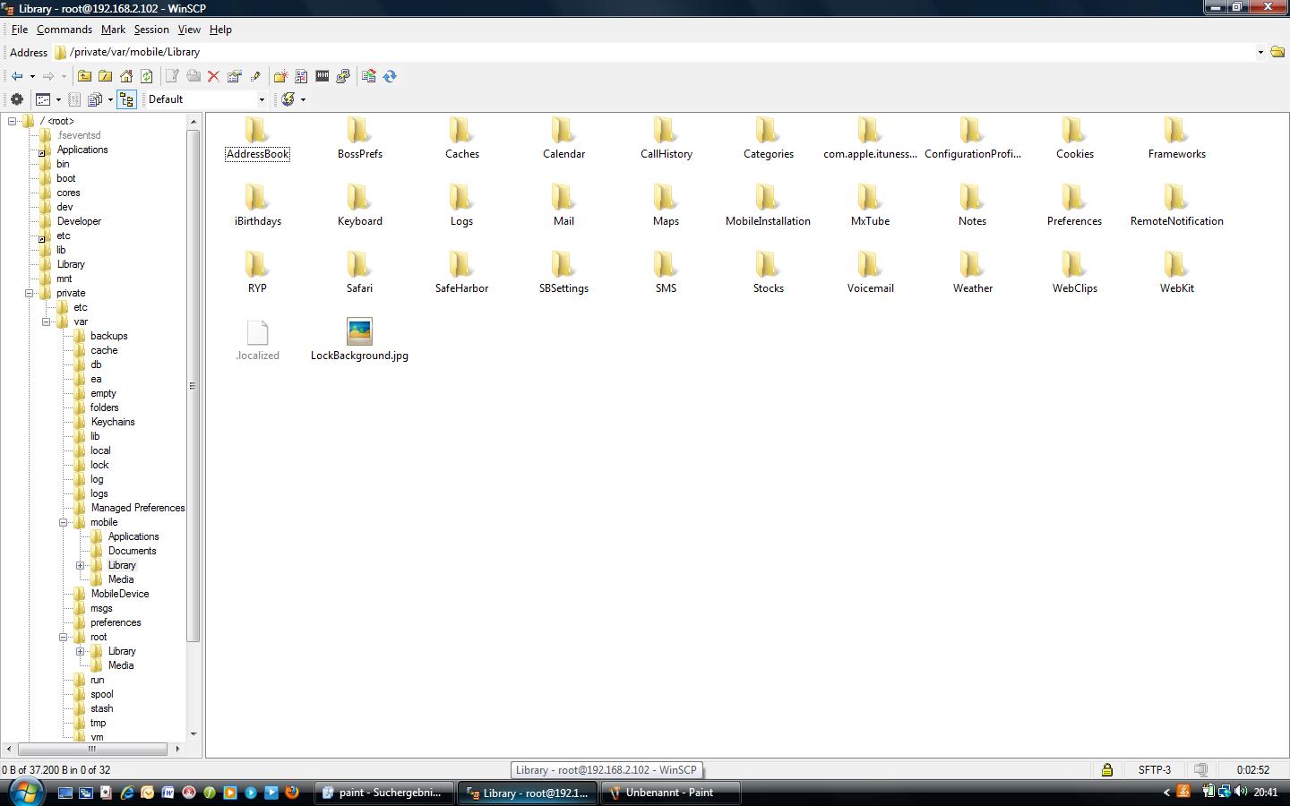The image size is (1290, 806).
Task: Open the view style dropdown arrow
Action: coord(58,99)
